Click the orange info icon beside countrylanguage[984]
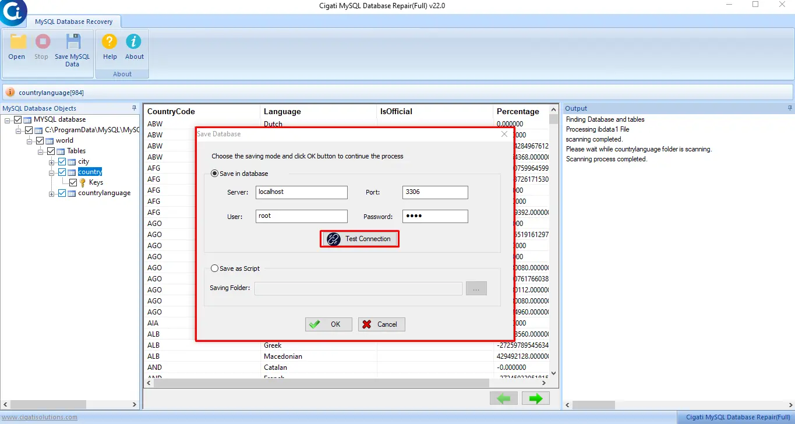Screen dimensions: 795x424 pos(10,92)
